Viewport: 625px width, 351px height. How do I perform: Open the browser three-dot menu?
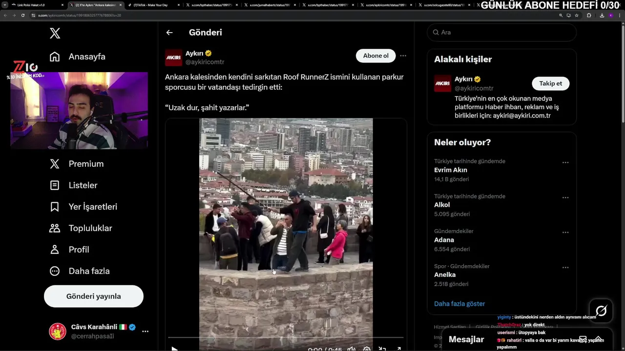620,15
